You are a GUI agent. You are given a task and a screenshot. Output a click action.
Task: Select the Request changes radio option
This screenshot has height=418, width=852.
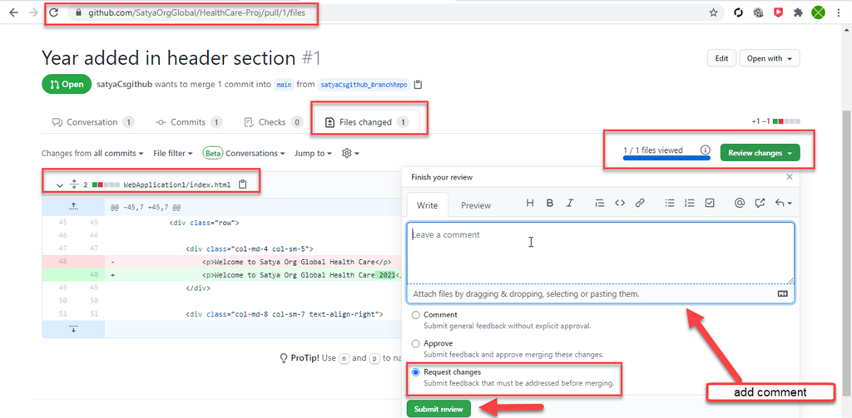(416, 372)
